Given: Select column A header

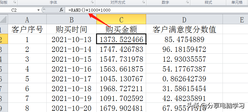Looking at the screenshot, I should coord(27,20).
